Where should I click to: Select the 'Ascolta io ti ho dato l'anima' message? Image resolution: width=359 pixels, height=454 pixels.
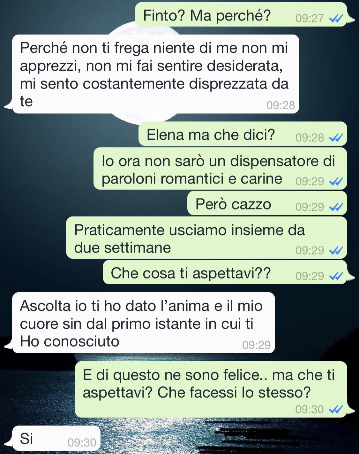tap(143, 323)
